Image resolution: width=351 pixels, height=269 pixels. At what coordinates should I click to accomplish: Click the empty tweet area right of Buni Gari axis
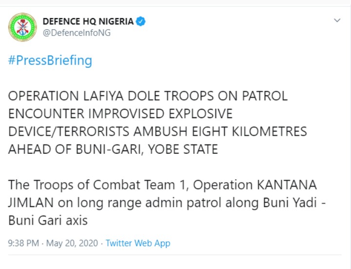tap(214, 221)
